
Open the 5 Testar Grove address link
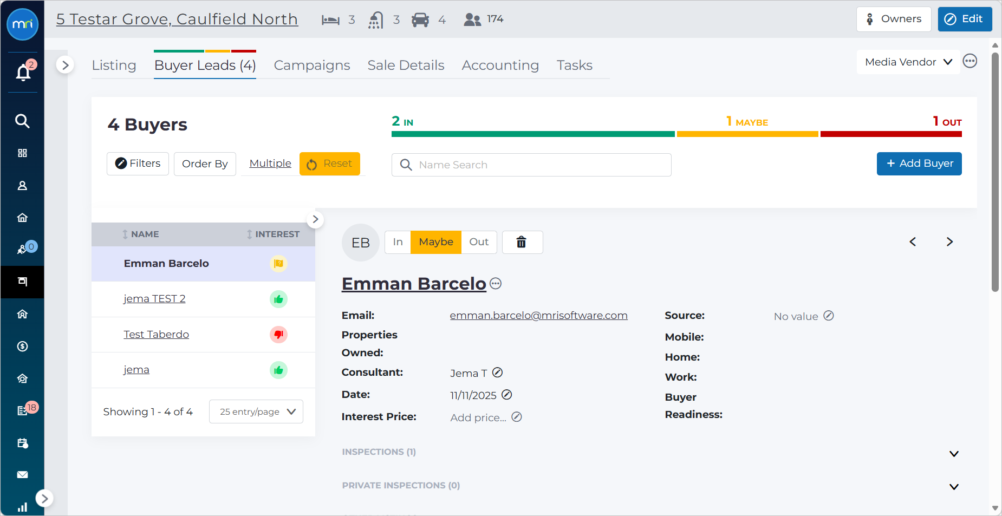click(177, 19)
